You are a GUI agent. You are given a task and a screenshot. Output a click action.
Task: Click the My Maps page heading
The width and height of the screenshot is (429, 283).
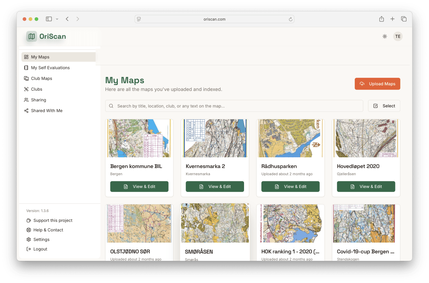125,80
